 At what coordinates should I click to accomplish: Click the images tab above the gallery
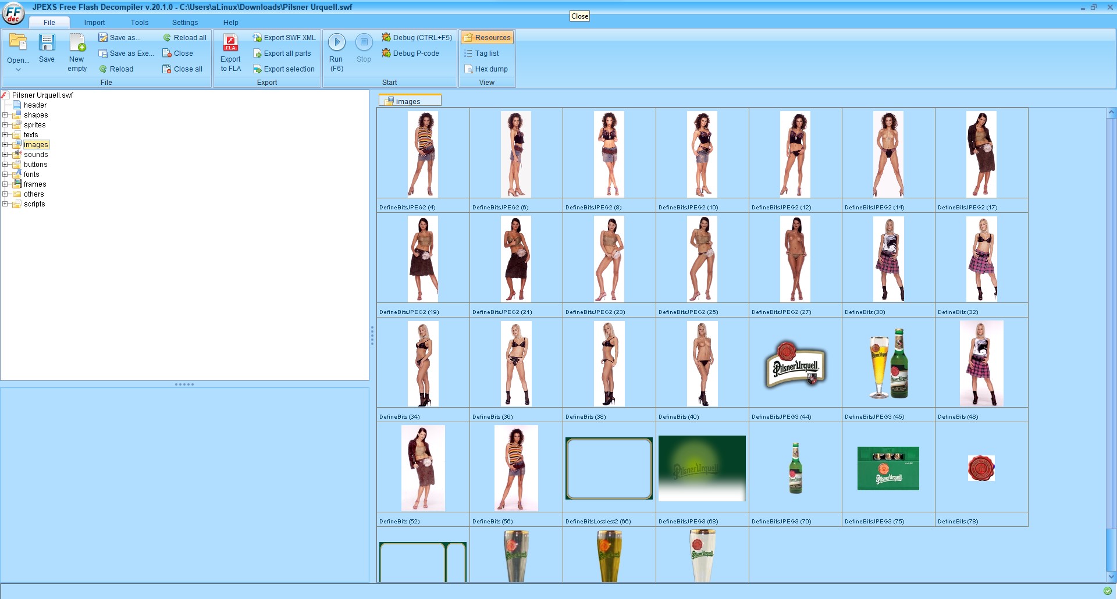pos(410,101)
